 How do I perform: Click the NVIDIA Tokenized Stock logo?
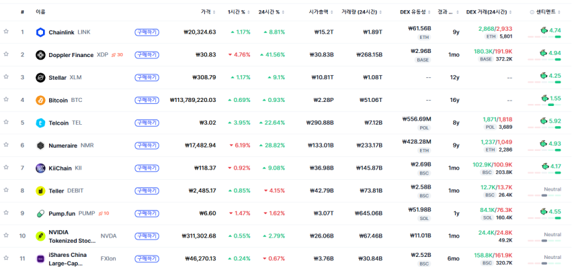point(40,236)
